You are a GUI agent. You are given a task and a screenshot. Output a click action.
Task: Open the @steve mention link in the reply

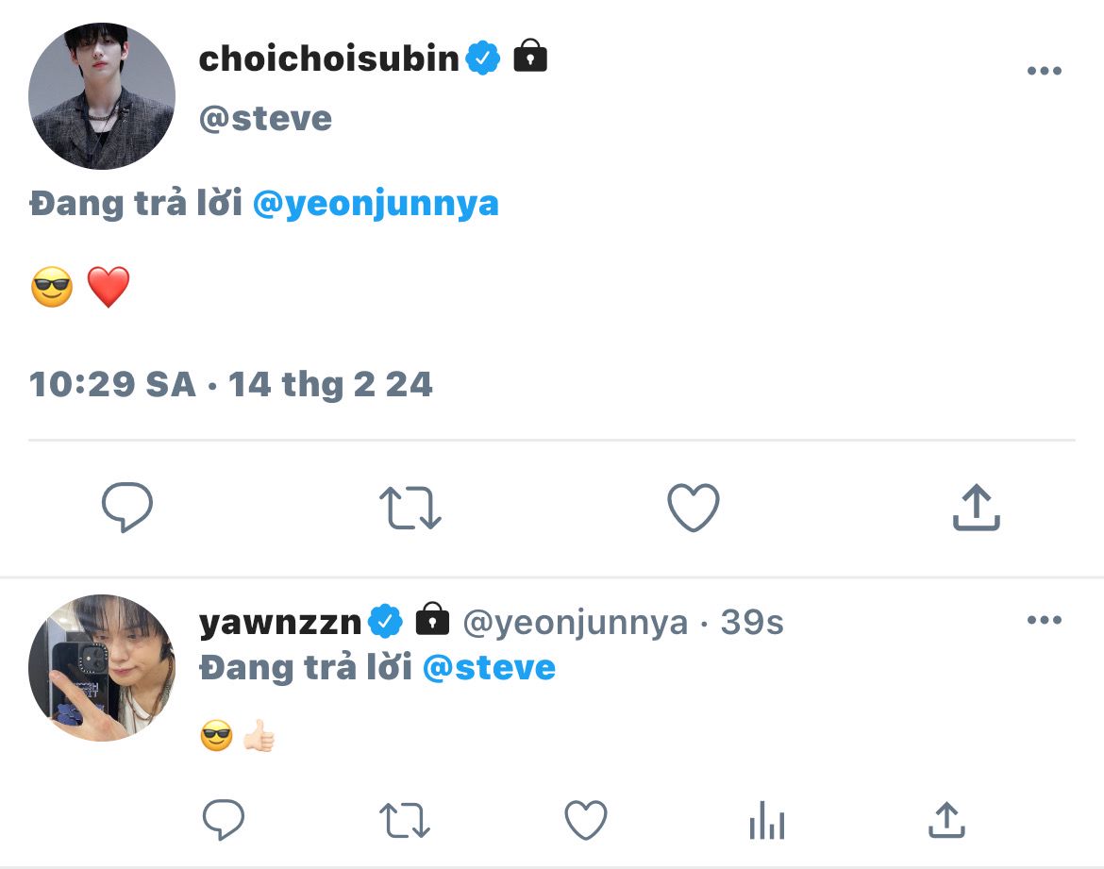pos(489,668)
